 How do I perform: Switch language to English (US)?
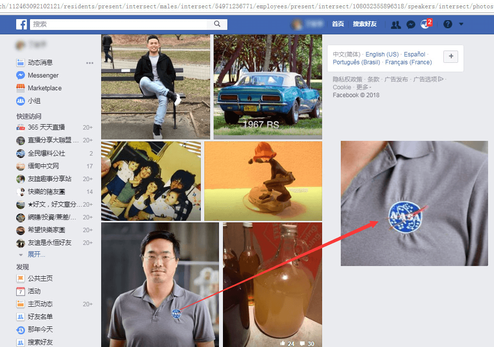point(382,54)
